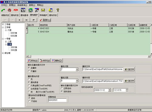Click the red headset operator icon

[x=9, y=10]
